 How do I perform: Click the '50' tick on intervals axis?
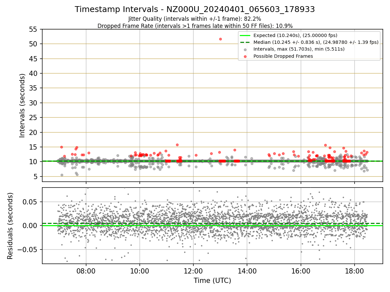pyautogui.click(x=34, y=44)
